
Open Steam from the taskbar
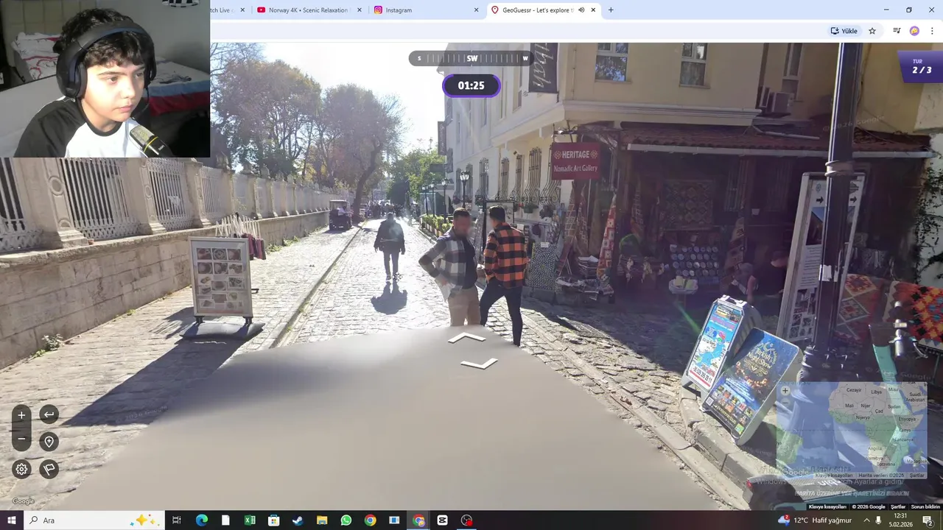pyautogui.click(x=298, y=520)
